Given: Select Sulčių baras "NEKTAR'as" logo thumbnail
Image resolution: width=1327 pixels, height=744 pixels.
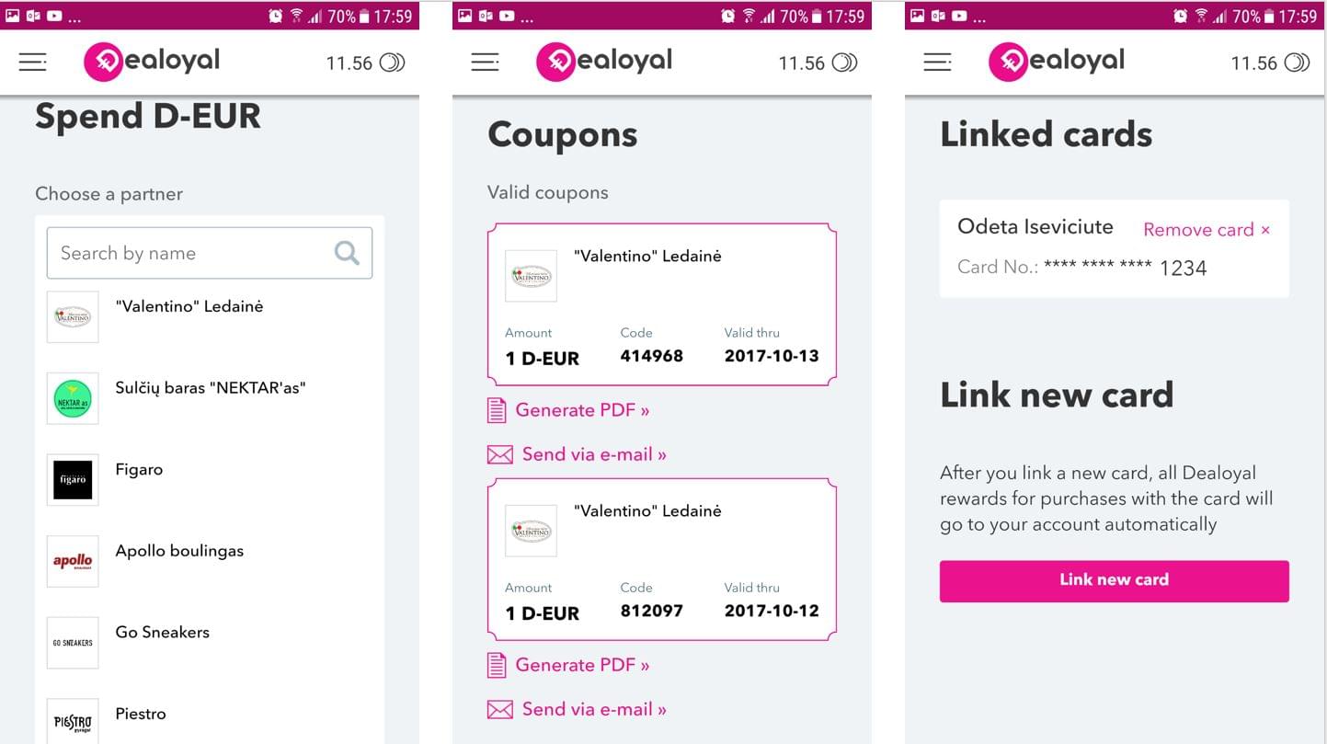Looking at the screenshot, I should click(73, 398).
